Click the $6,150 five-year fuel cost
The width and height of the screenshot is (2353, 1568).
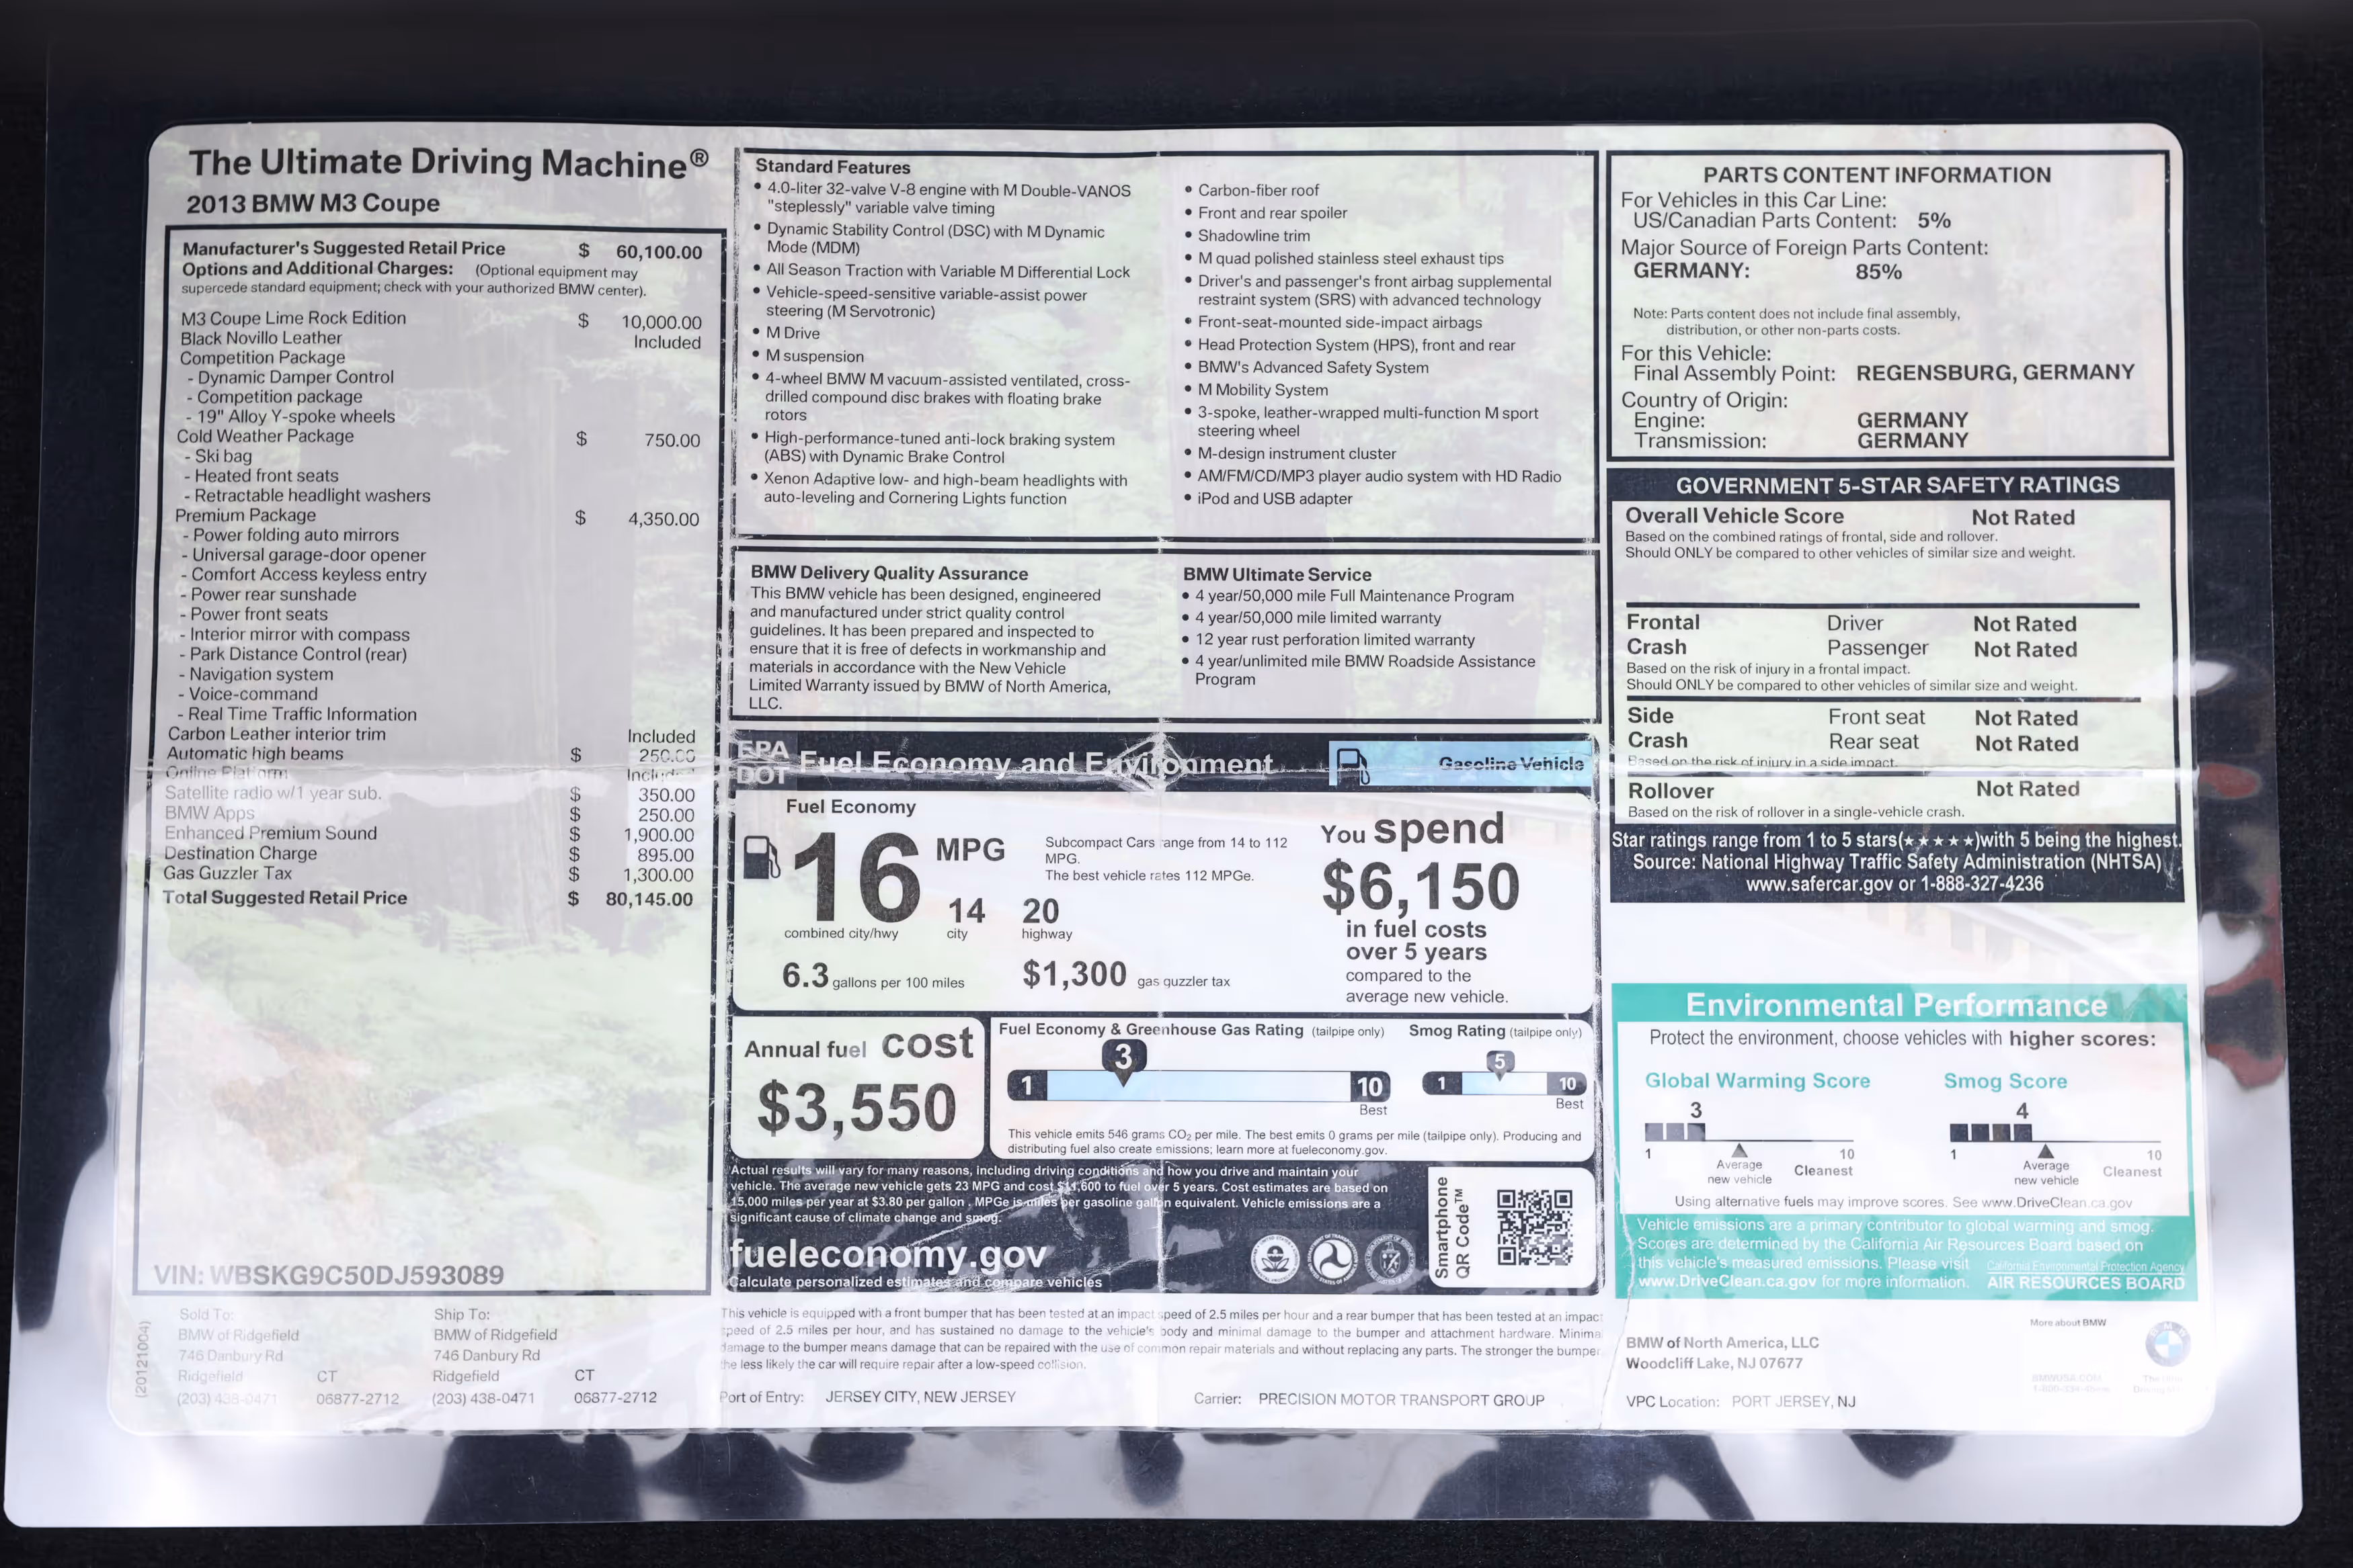(1421, 886)
